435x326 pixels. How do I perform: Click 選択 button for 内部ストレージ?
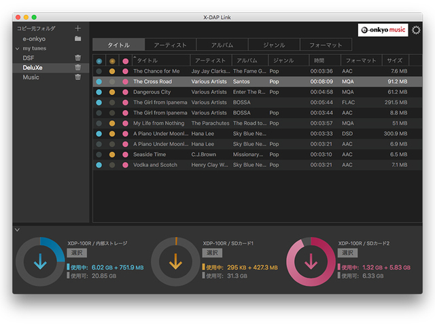point(76,253)
